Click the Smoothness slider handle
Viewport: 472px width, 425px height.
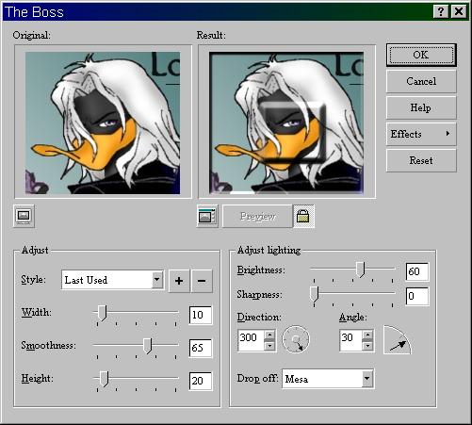[x=148, y=346]
